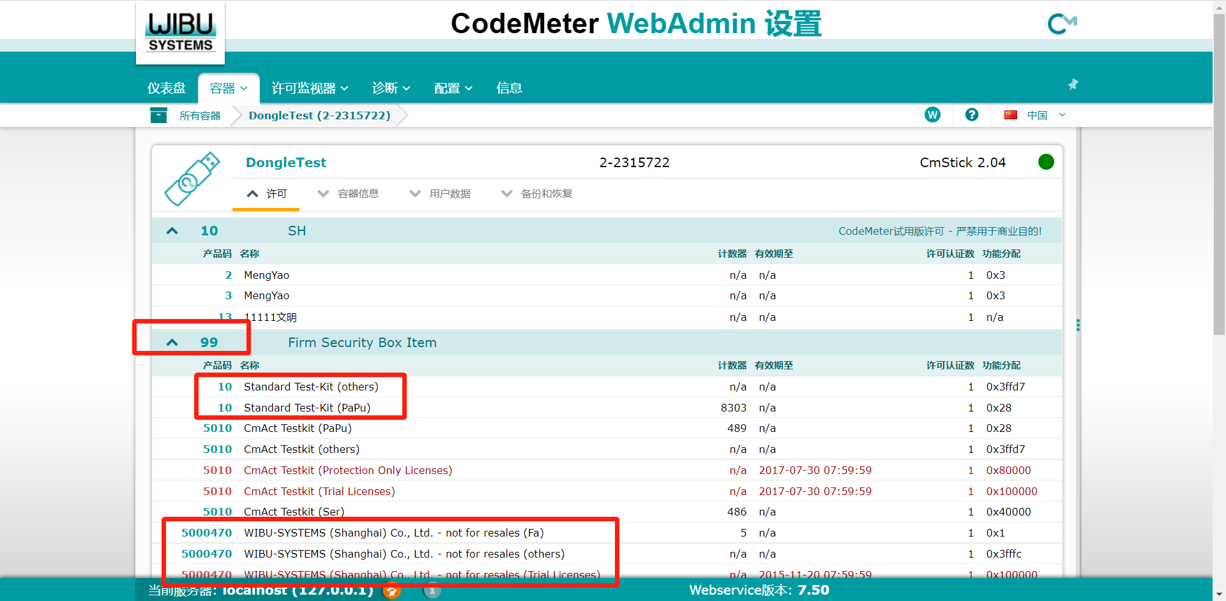Click the vertical dots handle on right edge

coord(1078,325)
